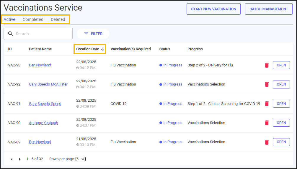
Task: Switch to the Deleted tab
Action: [58, 19]
